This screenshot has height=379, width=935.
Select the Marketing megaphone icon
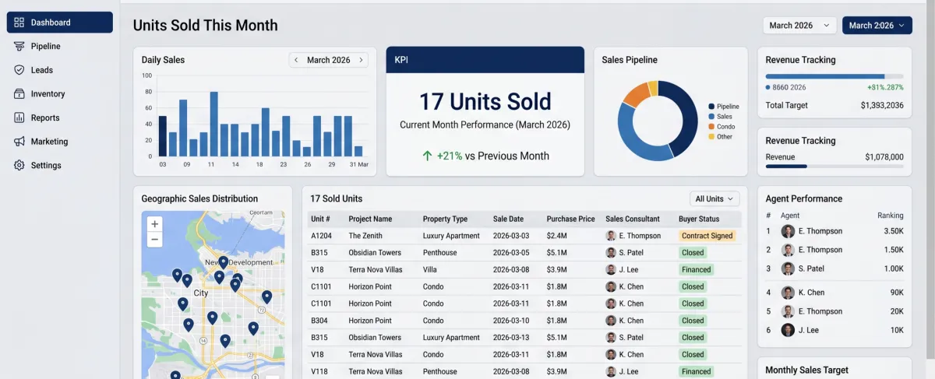(x=19, y=142)
